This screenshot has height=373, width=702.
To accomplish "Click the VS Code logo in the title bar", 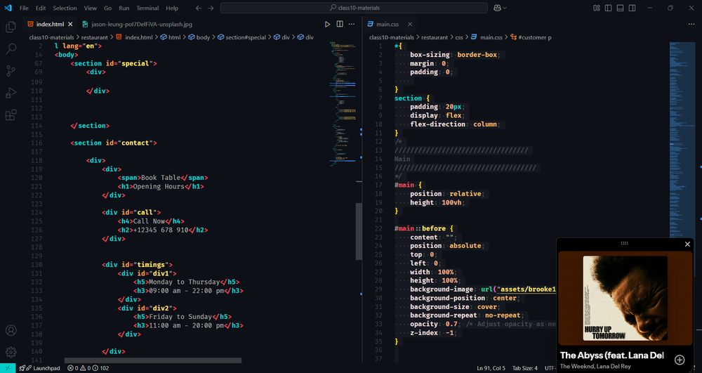I will pyautogui.click(x=8, y=8).
